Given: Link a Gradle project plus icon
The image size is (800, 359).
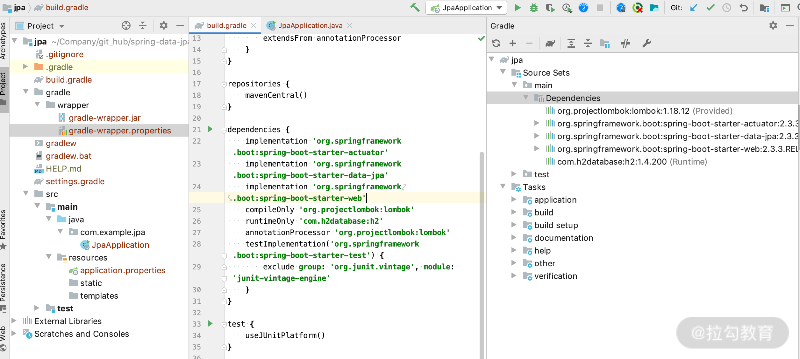Looking at the screenshot, I should tap(513, 43).
